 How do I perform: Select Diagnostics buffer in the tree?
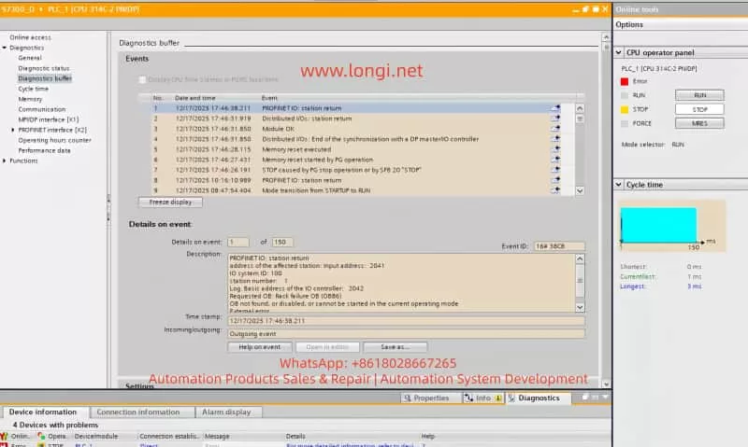click(x=45, y=78)
